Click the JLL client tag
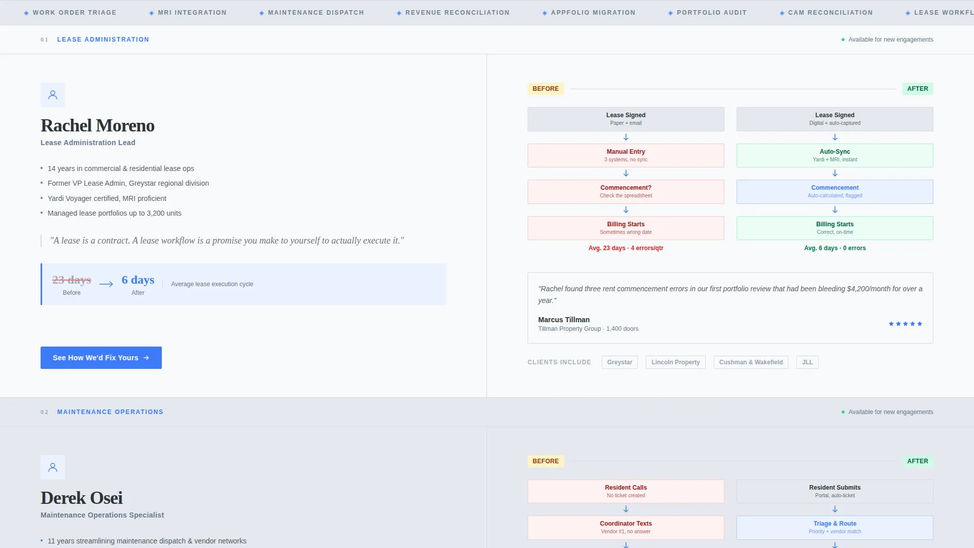 pyautogui.click(x=807, y=362)
